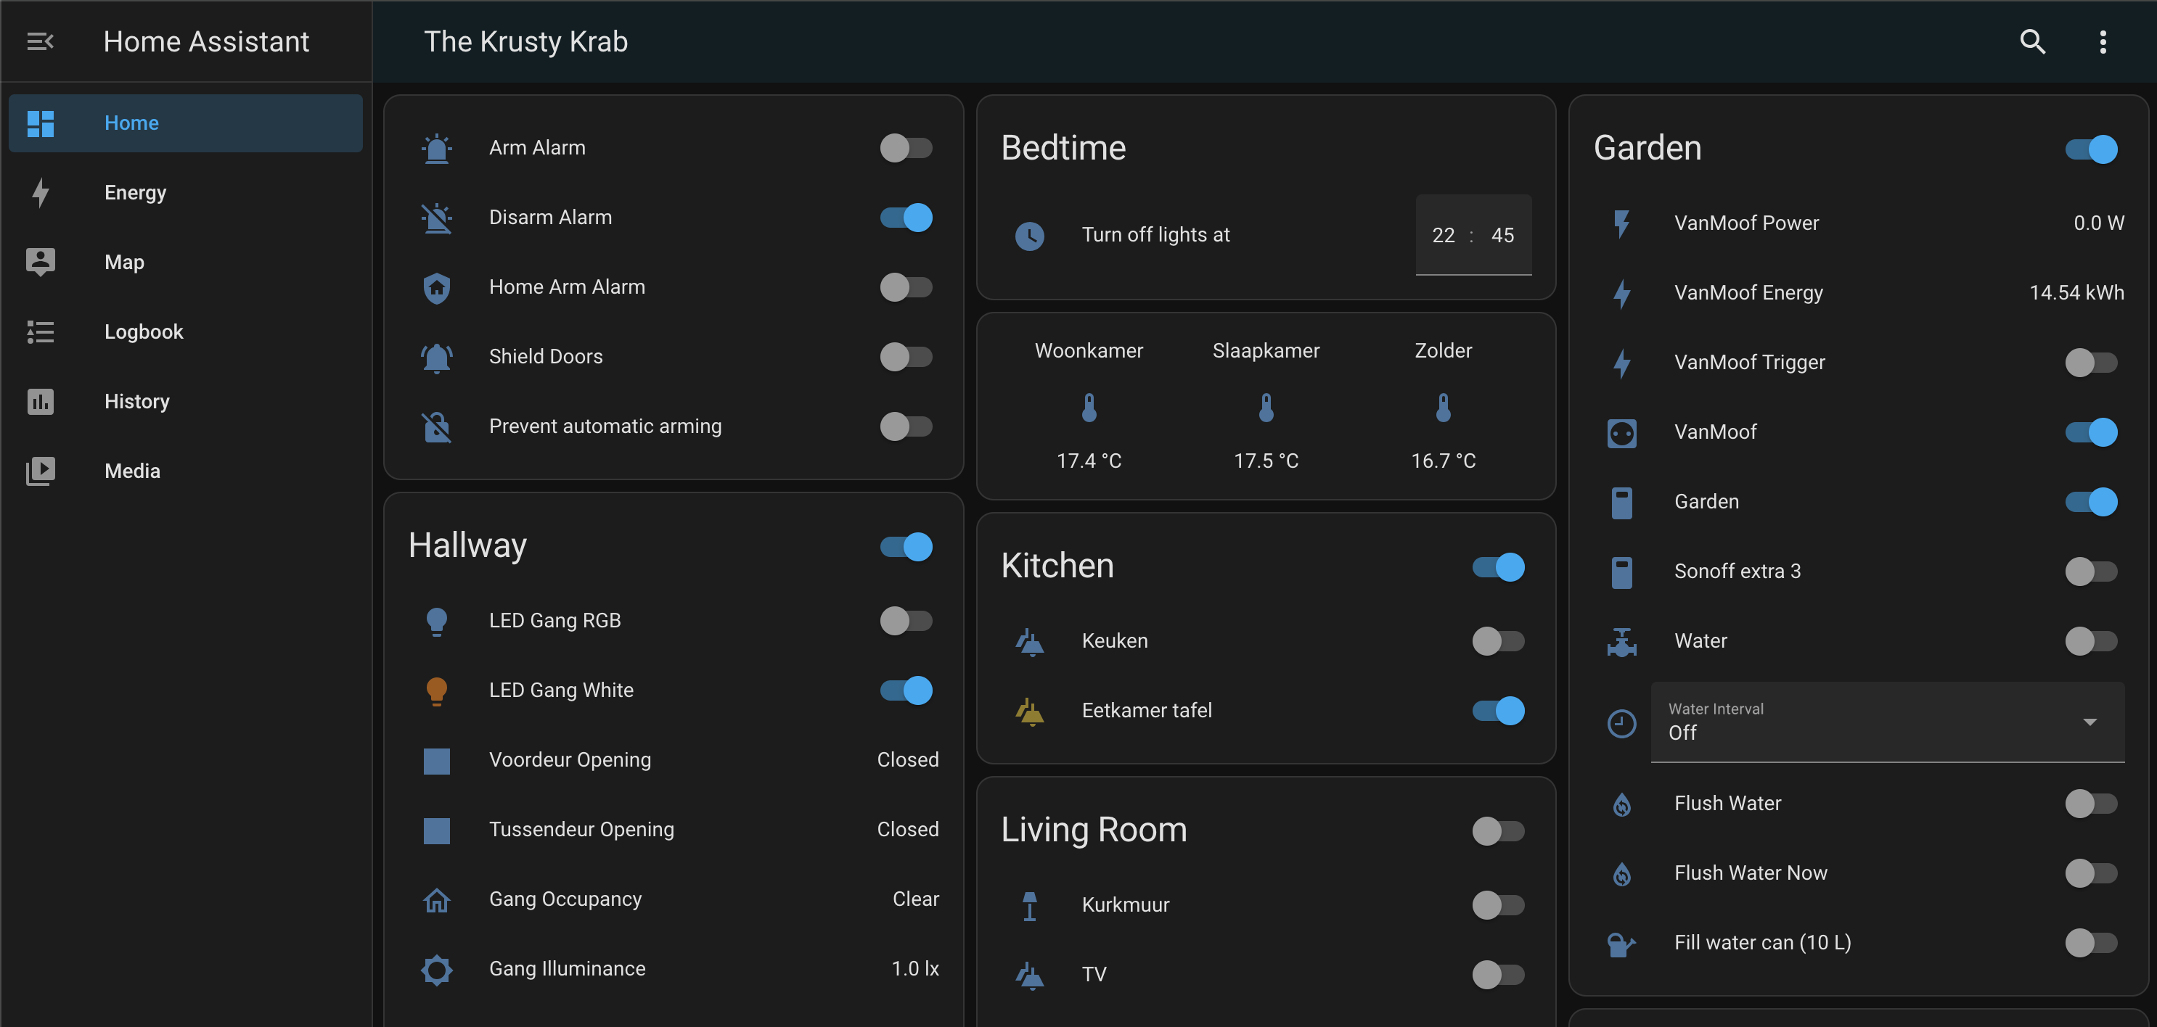Click the Kurkmuur floor lamp icon
The width and height of the screenshot is (2157, 1027).
pyautogui.click(x=1029, y=905)
